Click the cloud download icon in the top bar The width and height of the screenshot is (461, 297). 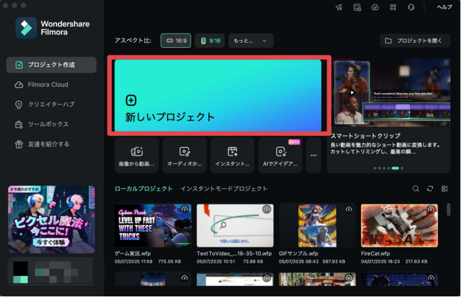click(375, 7)
